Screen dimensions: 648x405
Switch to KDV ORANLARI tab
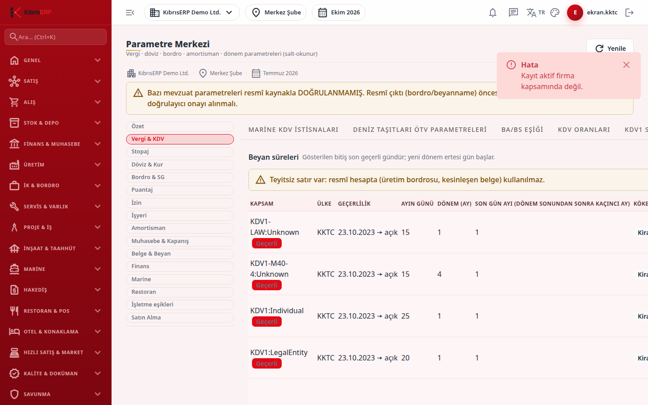(x=584, y=130)
